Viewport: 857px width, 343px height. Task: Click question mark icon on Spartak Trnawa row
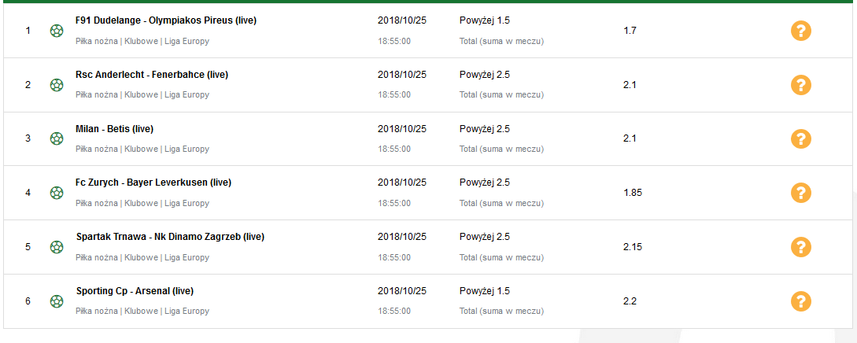(x=800, y=247)
